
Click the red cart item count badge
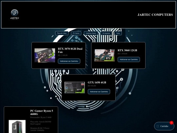pyautogui.click(x=171, y=123)
